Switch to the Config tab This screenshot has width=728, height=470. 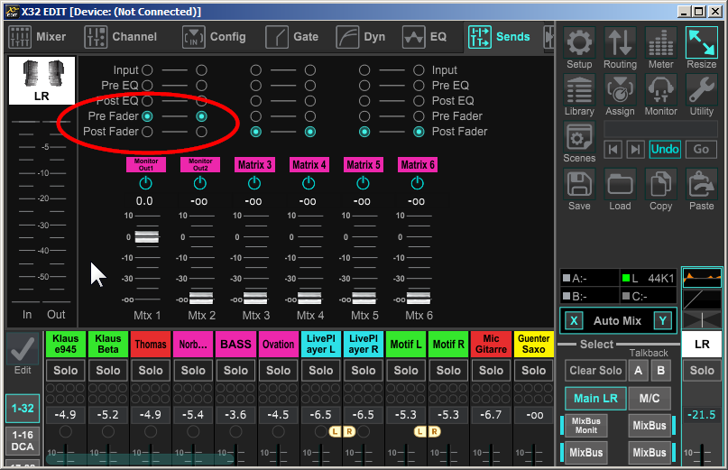pyautogui.click(x=214, y=37)
